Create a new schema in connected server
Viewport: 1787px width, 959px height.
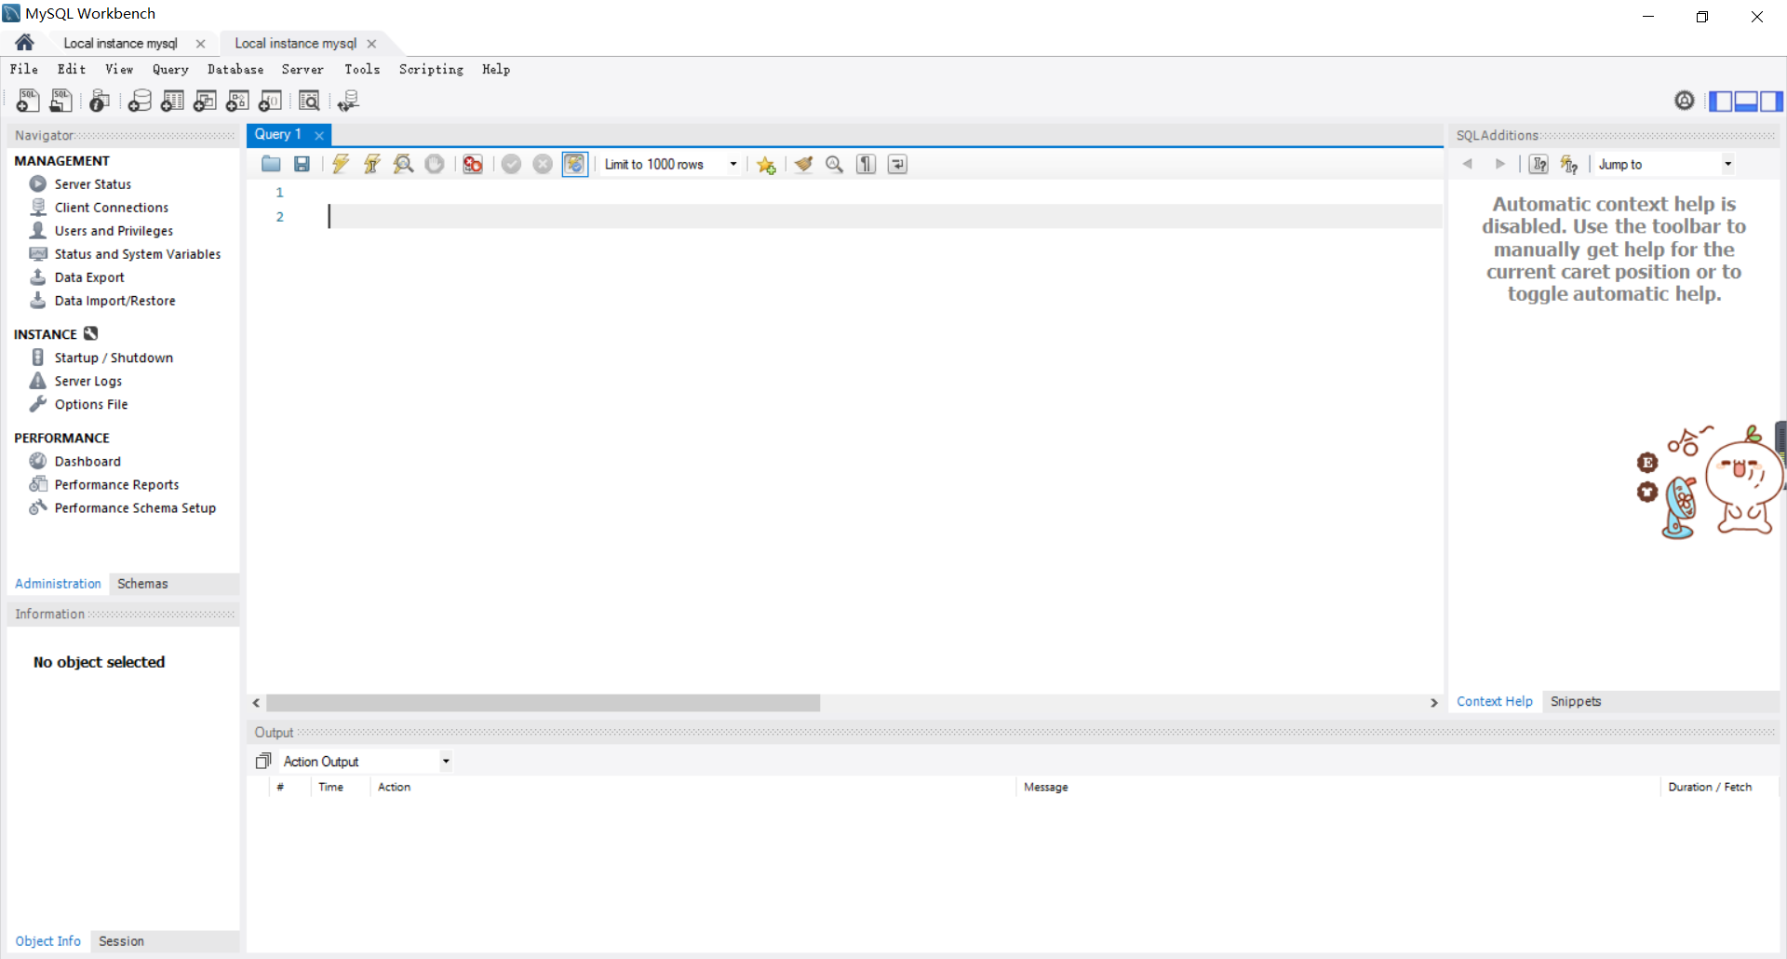(x=140, y=101)
